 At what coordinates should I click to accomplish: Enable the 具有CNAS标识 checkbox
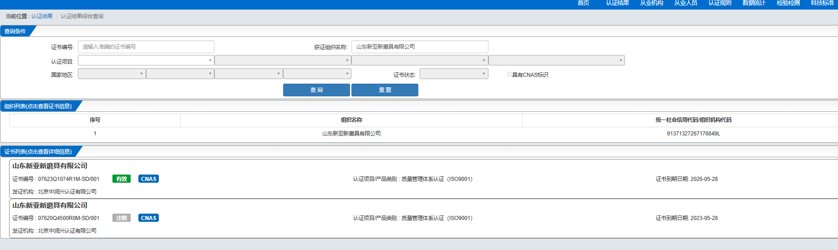[x=509, y=75]
